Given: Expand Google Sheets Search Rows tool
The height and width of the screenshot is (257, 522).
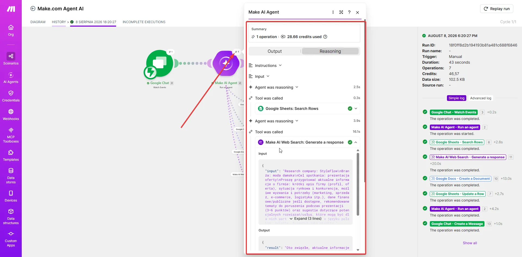Looking at the screenshot, I should 356,109.
